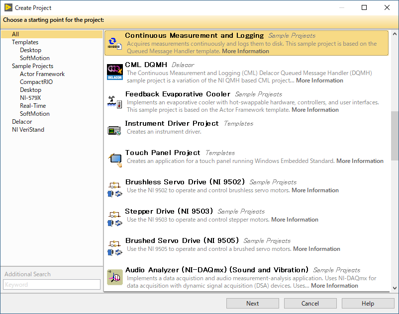Click the LabVIEW logo in the title bar
The width and height of the screenshot is (399, 314).
pyautogui.click(x=8, y=7)
